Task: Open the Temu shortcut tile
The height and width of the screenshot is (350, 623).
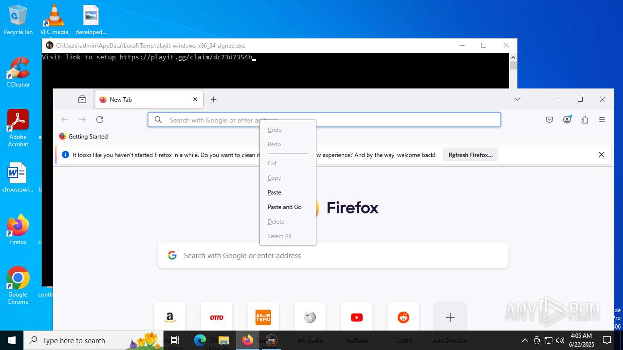Action: click(263, 317)
